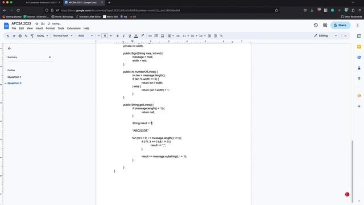
Task: Collapse the toolbar with chevron up
Action: tap(345, 36)
